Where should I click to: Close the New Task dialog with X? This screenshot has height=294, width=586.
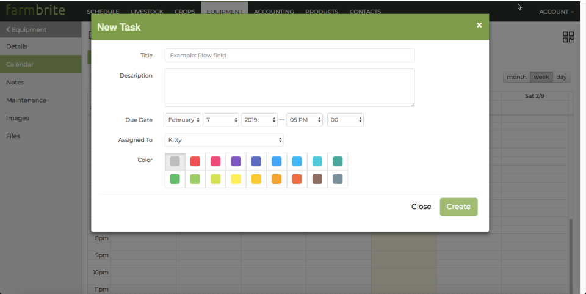(479, 25)
